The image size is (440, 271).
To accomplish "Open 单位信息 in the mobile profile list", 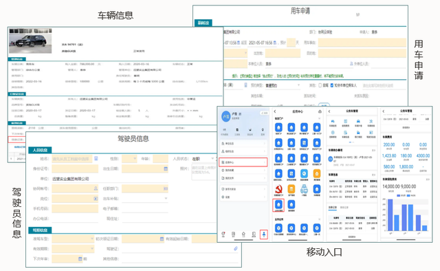I will [243, 144].
